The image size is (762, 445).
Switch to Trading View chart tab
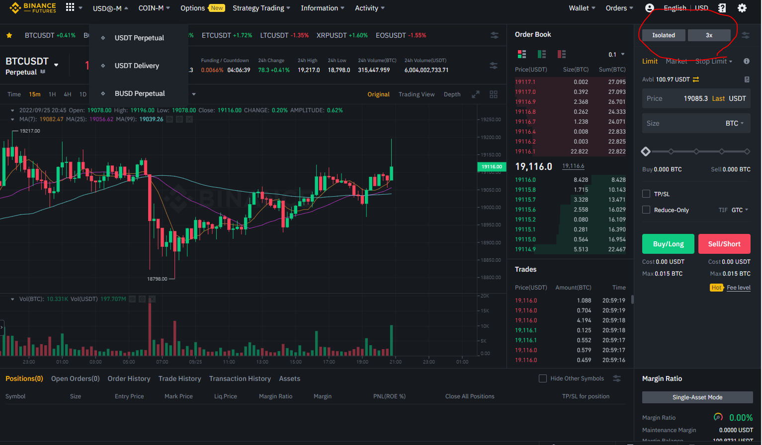[x=417, y=94]
